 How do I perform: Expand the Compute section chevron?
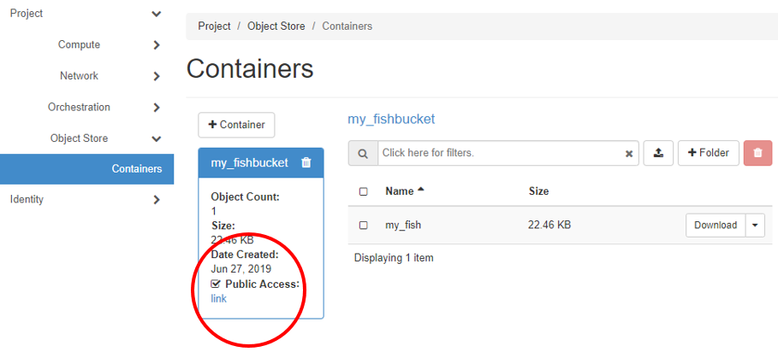pyautogui.click(x=156, y=45)
